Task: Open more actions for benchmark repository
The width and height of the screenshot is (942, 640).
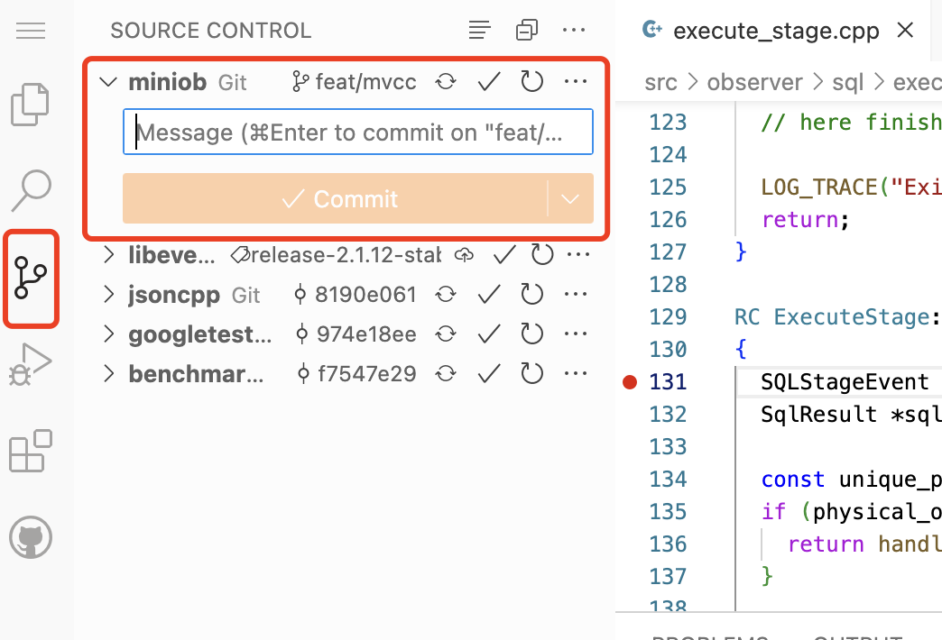Action: point(576,373)
